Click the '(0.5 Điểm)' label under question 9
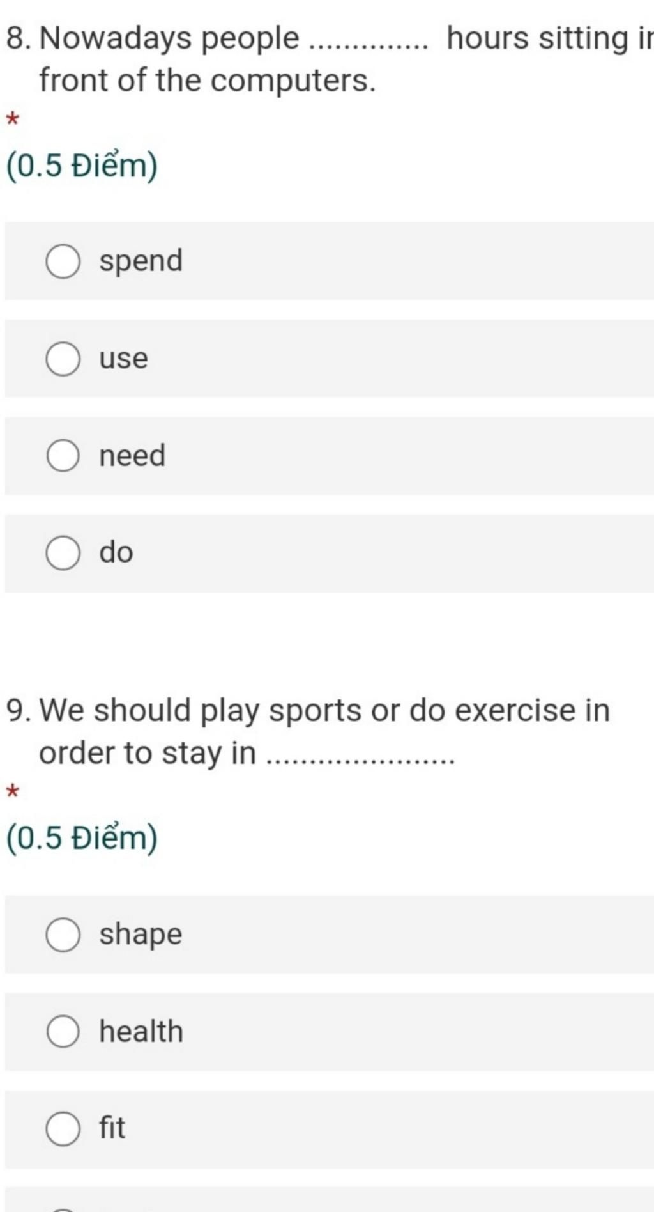 [82, 838]
